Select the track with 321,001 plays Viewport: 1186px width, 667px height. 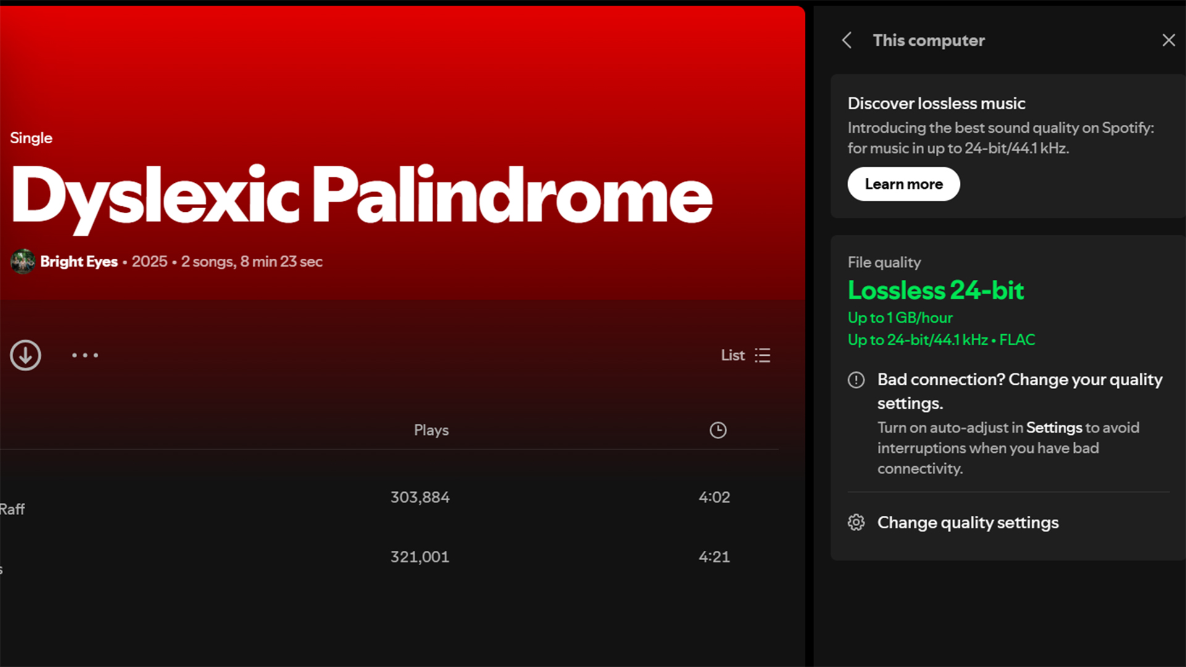tap(419, 556)
